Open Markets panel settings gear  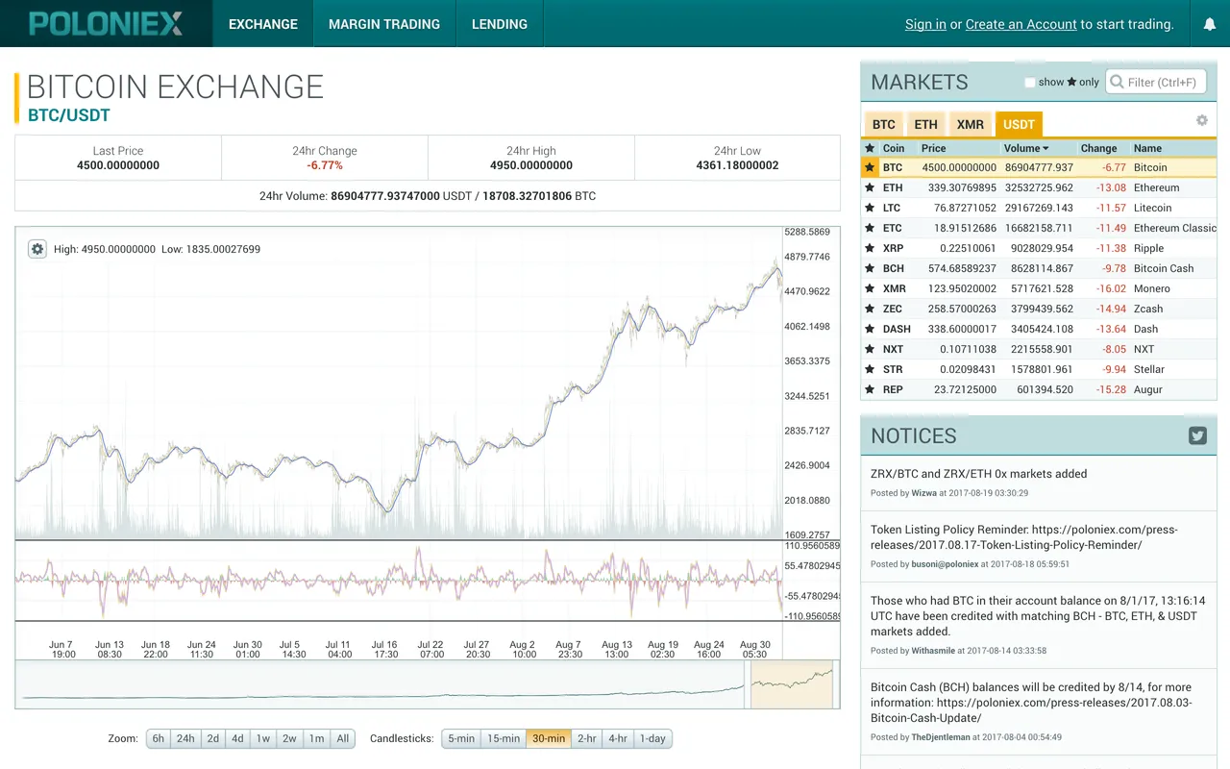(x=1201, y=120)
